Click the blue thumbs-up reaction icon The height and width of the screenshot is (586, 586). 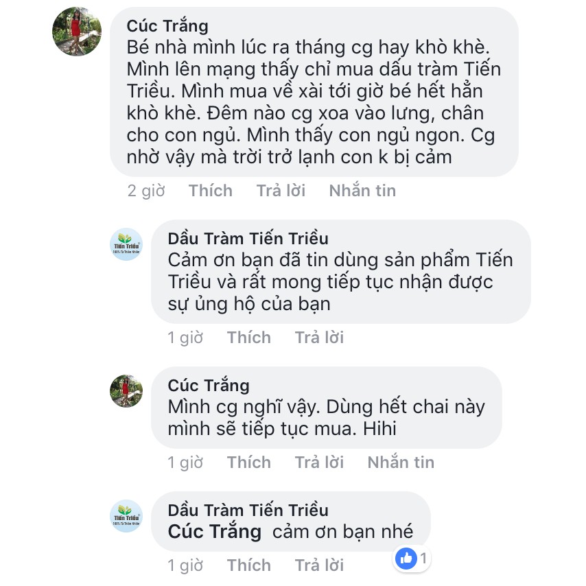406,559
